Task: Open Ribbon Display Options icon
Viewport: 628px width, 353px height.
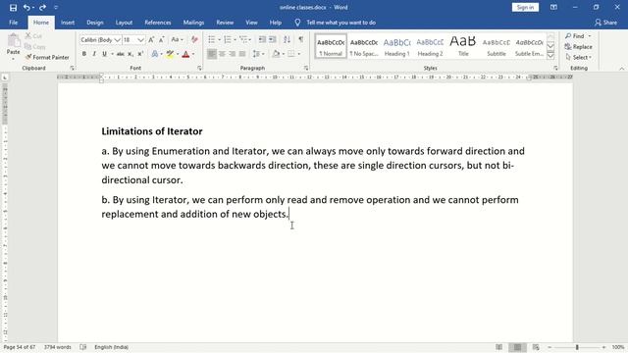Action: (x=553, y=7)
